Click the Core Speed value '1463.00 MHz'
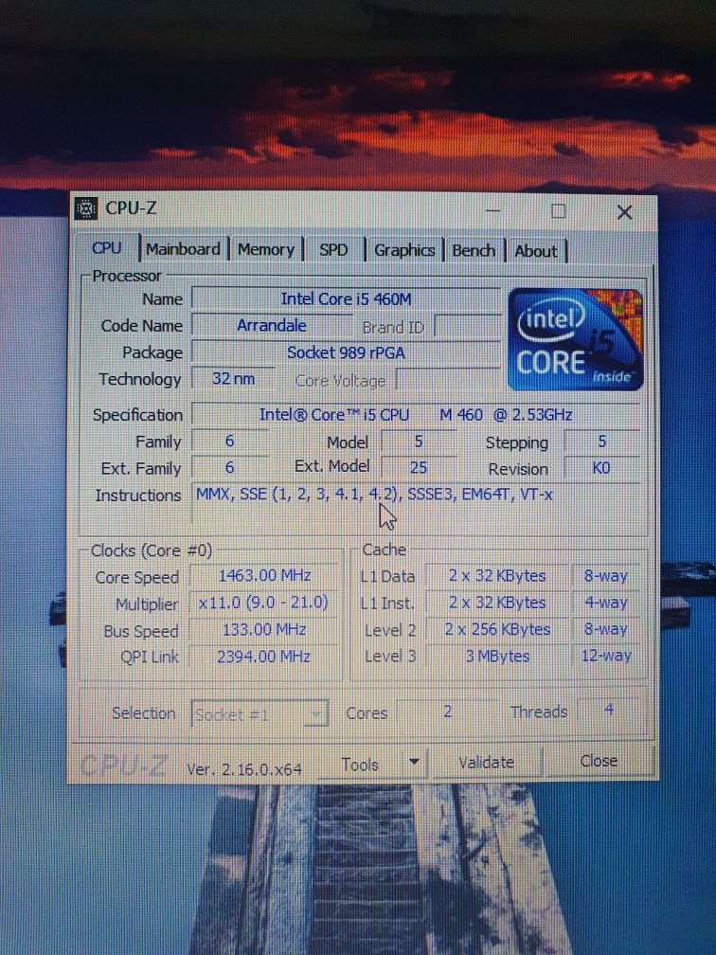Screen dimensions: 716x955 pos(264,576)
